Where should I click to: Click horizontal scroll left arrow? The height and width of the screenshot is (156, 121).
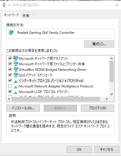click(9, 99)
